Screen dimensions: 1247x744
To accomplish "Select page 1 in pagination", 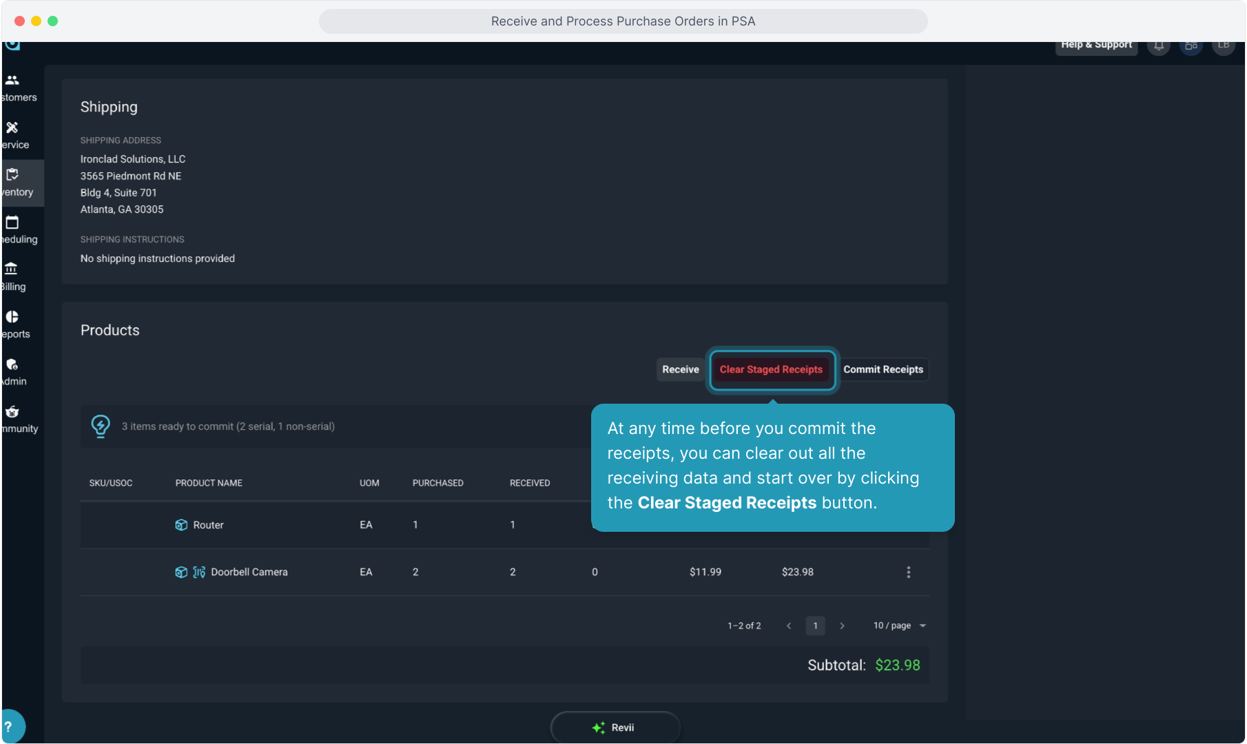I will click(x=815, y=626).
